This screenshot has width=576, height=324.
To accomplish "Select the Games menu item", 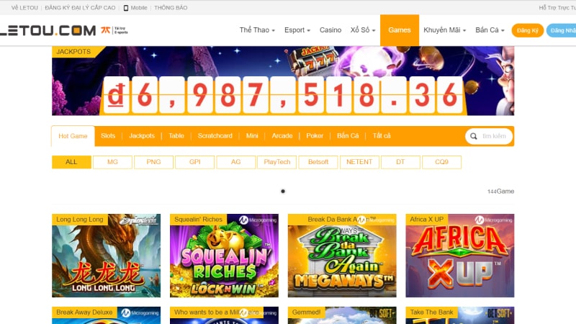I will (x=400, y=30).
